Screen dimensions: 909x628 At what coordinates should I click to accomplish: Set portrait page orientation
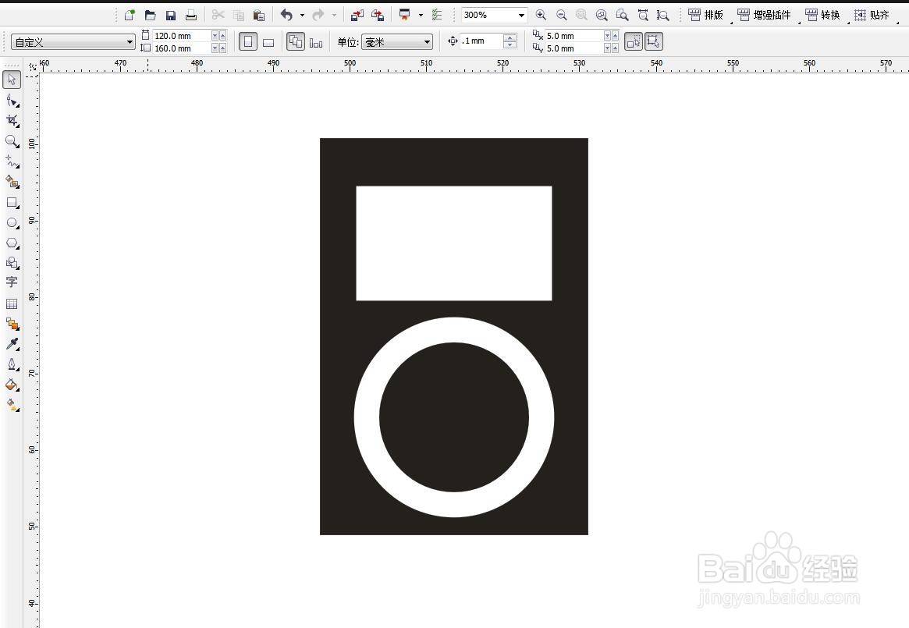pos(248,42)
